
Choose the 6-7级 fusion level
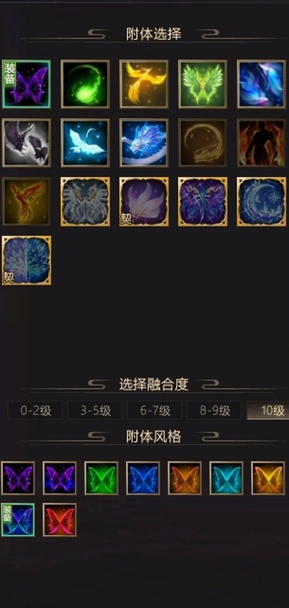point(155,411)
